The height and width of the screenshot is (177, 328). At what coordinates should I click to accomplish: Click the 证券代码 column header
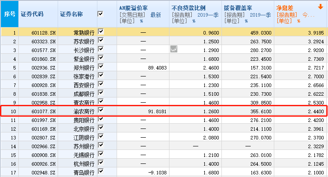click(38, 14)
